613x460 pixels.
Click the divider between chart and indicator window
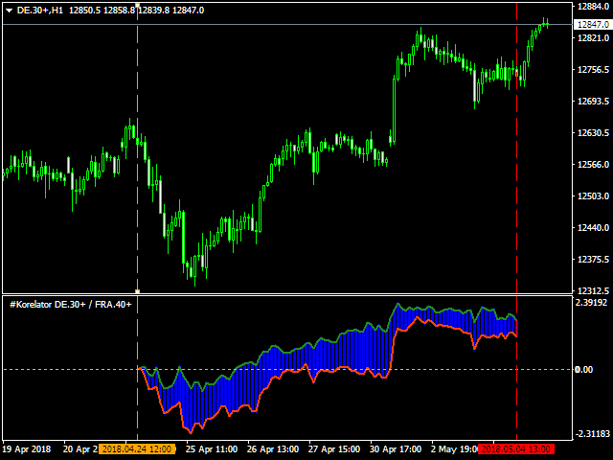tap(287, 294)
